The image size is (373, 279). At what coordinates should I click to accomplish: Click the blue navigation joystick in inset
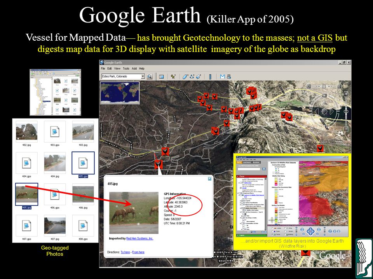pyautogui.click(x=310, y=231)
